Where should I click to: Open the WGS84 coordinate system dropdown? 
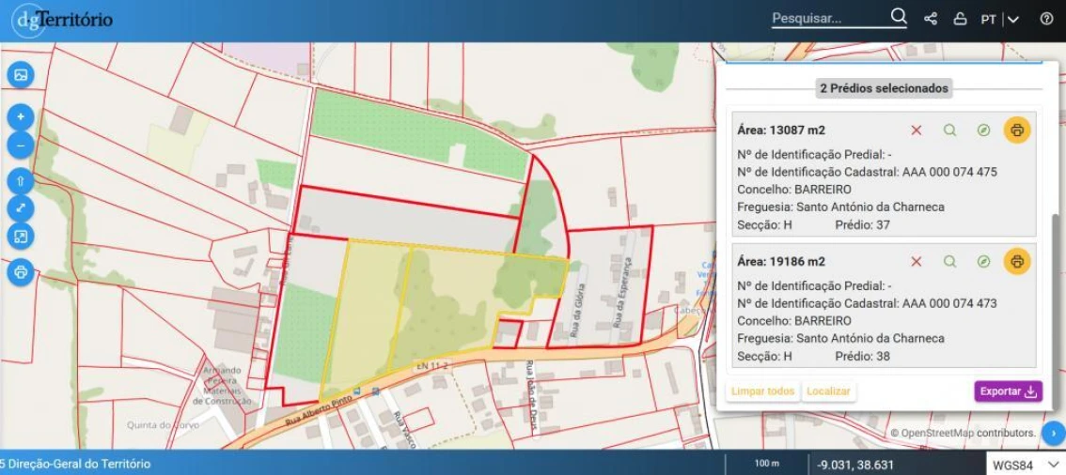pyautogui.click(x=1026, y=465)
